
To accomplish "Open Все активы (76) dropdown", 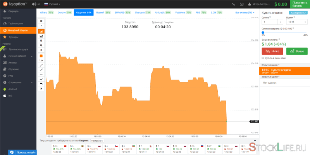I will click(x=245, y=12).
